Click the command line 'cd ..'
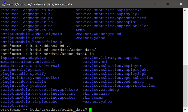188x112 pixels. pyautogui.click(x=65, y=46)
